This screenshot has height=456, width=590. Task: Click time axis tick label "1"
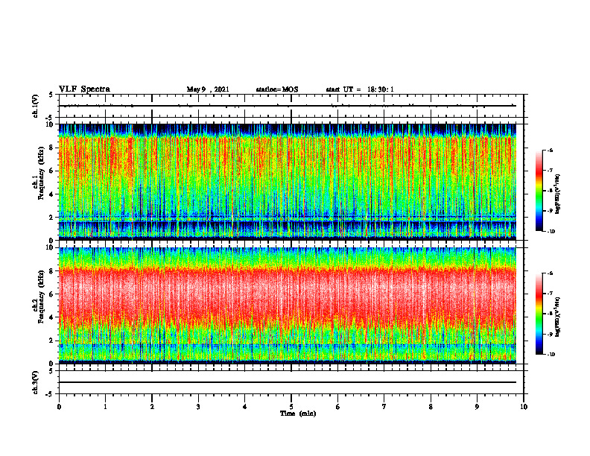click(105, 407)
